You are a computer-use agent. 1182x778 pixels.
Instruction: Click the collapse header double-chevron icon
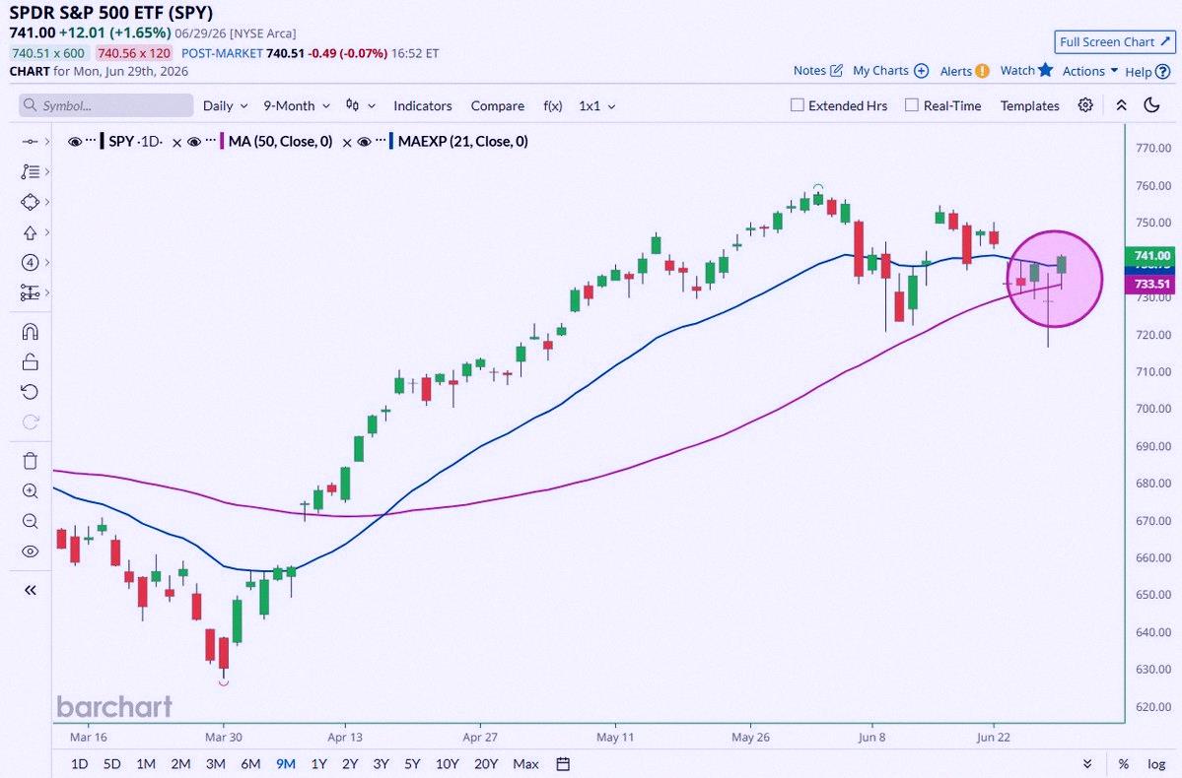pos(1121,105)
